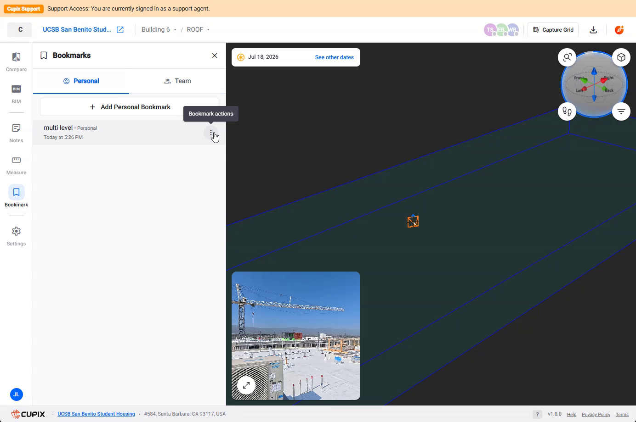Screen dimensions: 636x422
Task: Open the UCSB San Benito Stud... project title
Action: (77, 30)
